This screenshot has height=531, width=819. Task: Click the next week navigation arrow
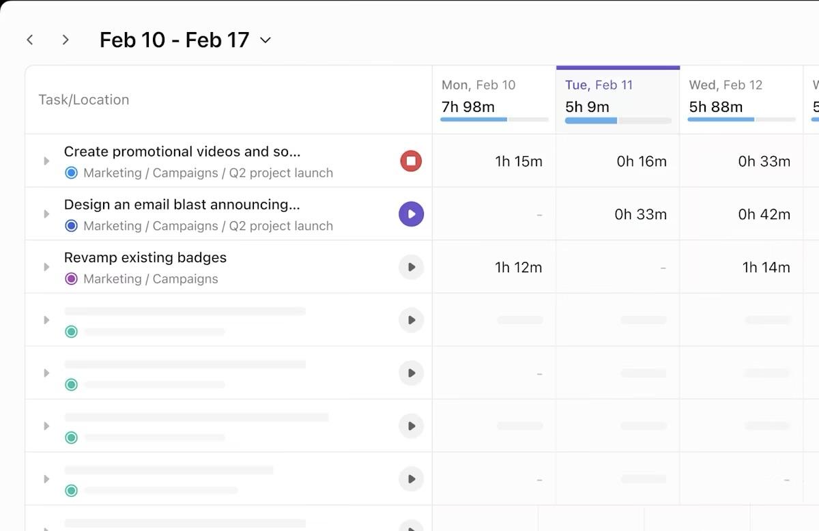point(66,40)
